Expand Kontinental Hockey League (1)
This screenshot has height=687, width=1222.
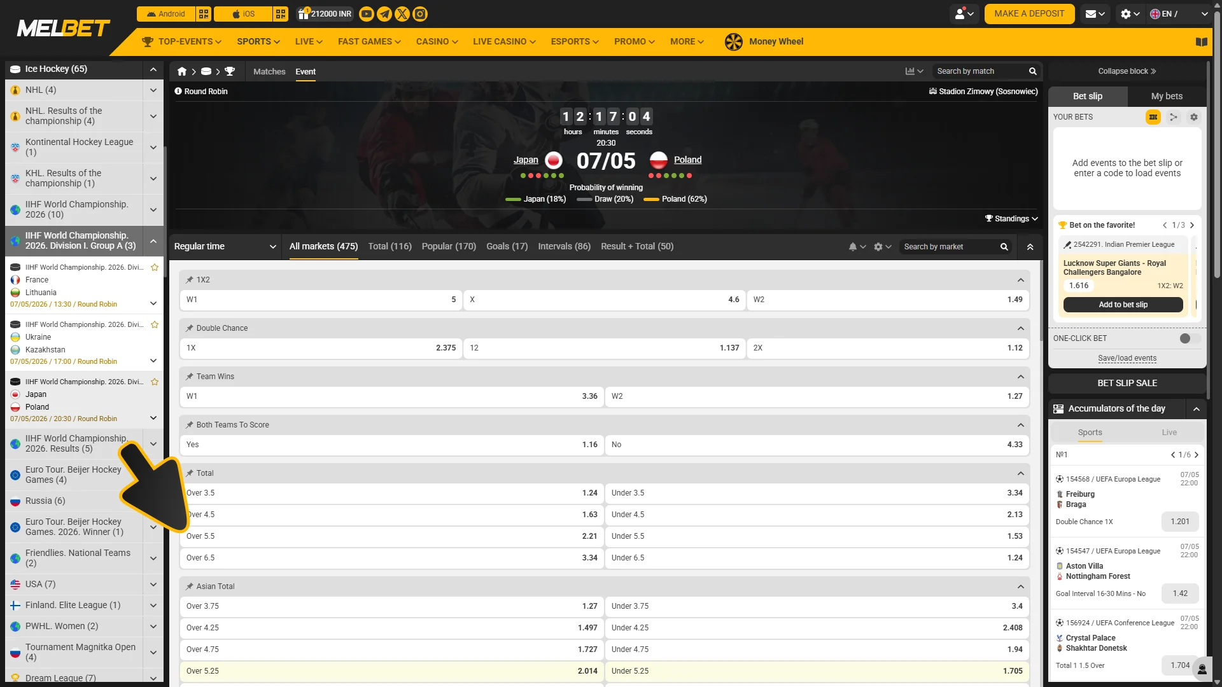tap(153, 147)
